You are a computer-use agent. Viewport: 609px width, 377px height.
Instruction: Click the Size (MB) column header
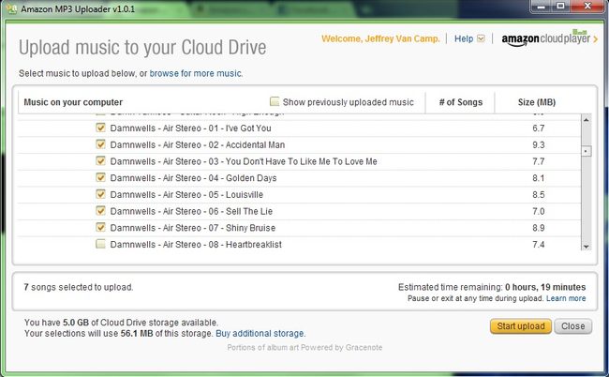tap(537, 102)
